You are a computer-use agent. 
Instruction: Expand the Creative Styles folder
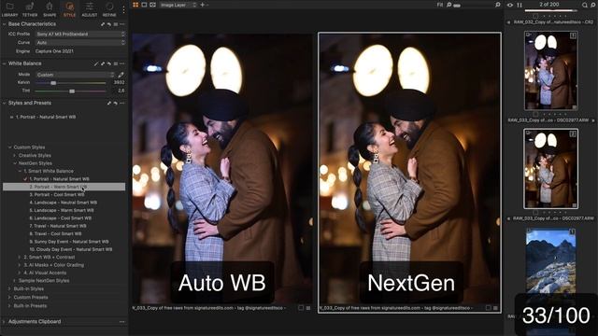pos(15,156)
